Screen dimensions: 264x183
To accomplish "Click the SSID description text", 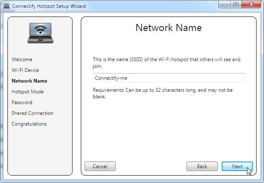I will [x=167, y=63].
